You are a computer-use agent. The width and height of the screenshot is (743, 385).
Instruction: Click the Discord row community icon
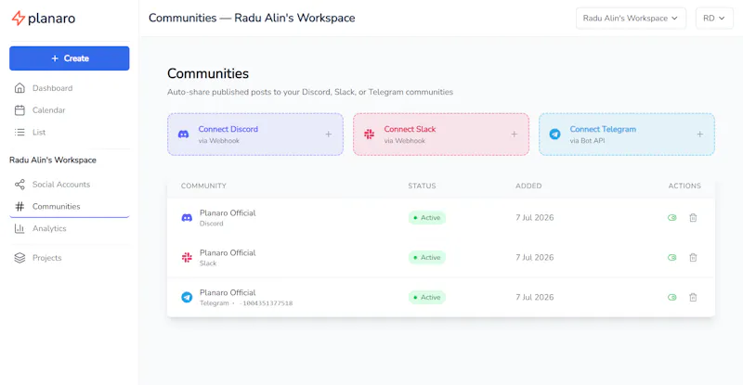(x=188, y=218)
